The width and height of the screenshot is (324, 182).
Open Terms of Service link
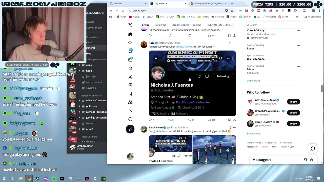254,143
